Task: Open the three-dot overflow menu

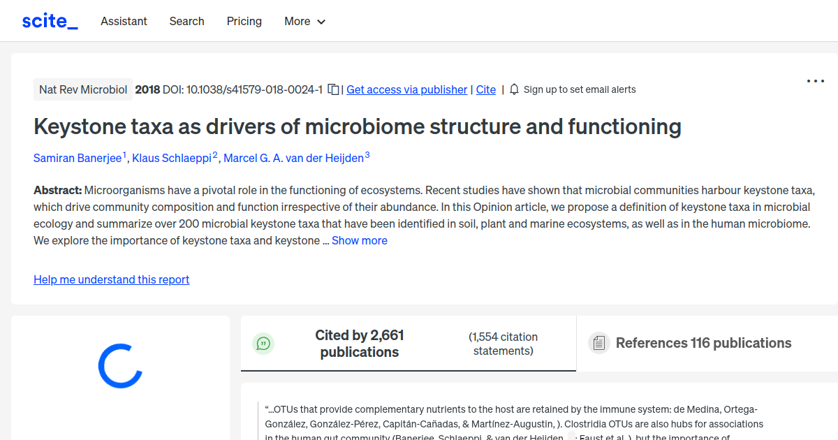Action: coord(815,81)
